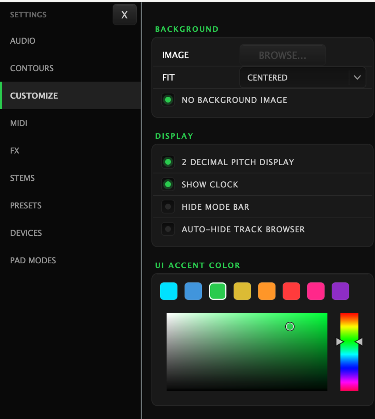This screenshot has height=419, width=375.
Task: Choose the green accent color swatch
Action: [x=218, y=291]
